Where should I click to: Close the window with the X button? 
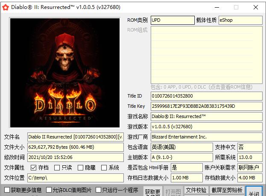pyautogui.click(x=256, y=7)
